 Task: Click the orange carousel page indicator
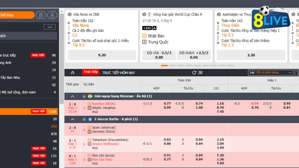coord(164,65)
